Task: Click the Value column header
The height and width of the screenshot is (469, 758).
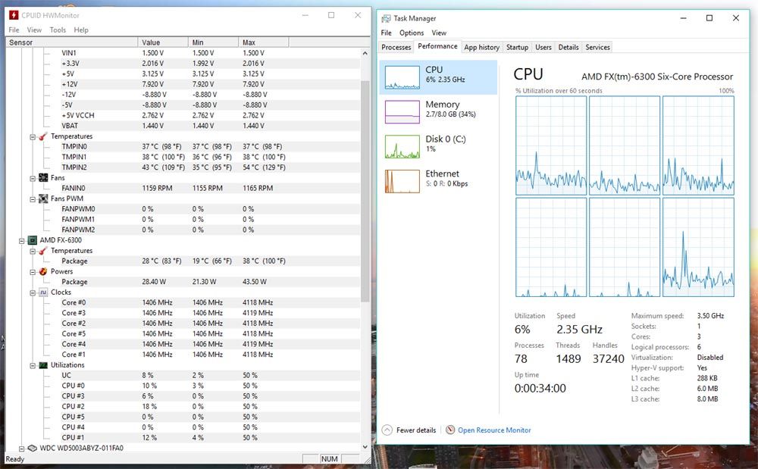Action: coord(163,42)
